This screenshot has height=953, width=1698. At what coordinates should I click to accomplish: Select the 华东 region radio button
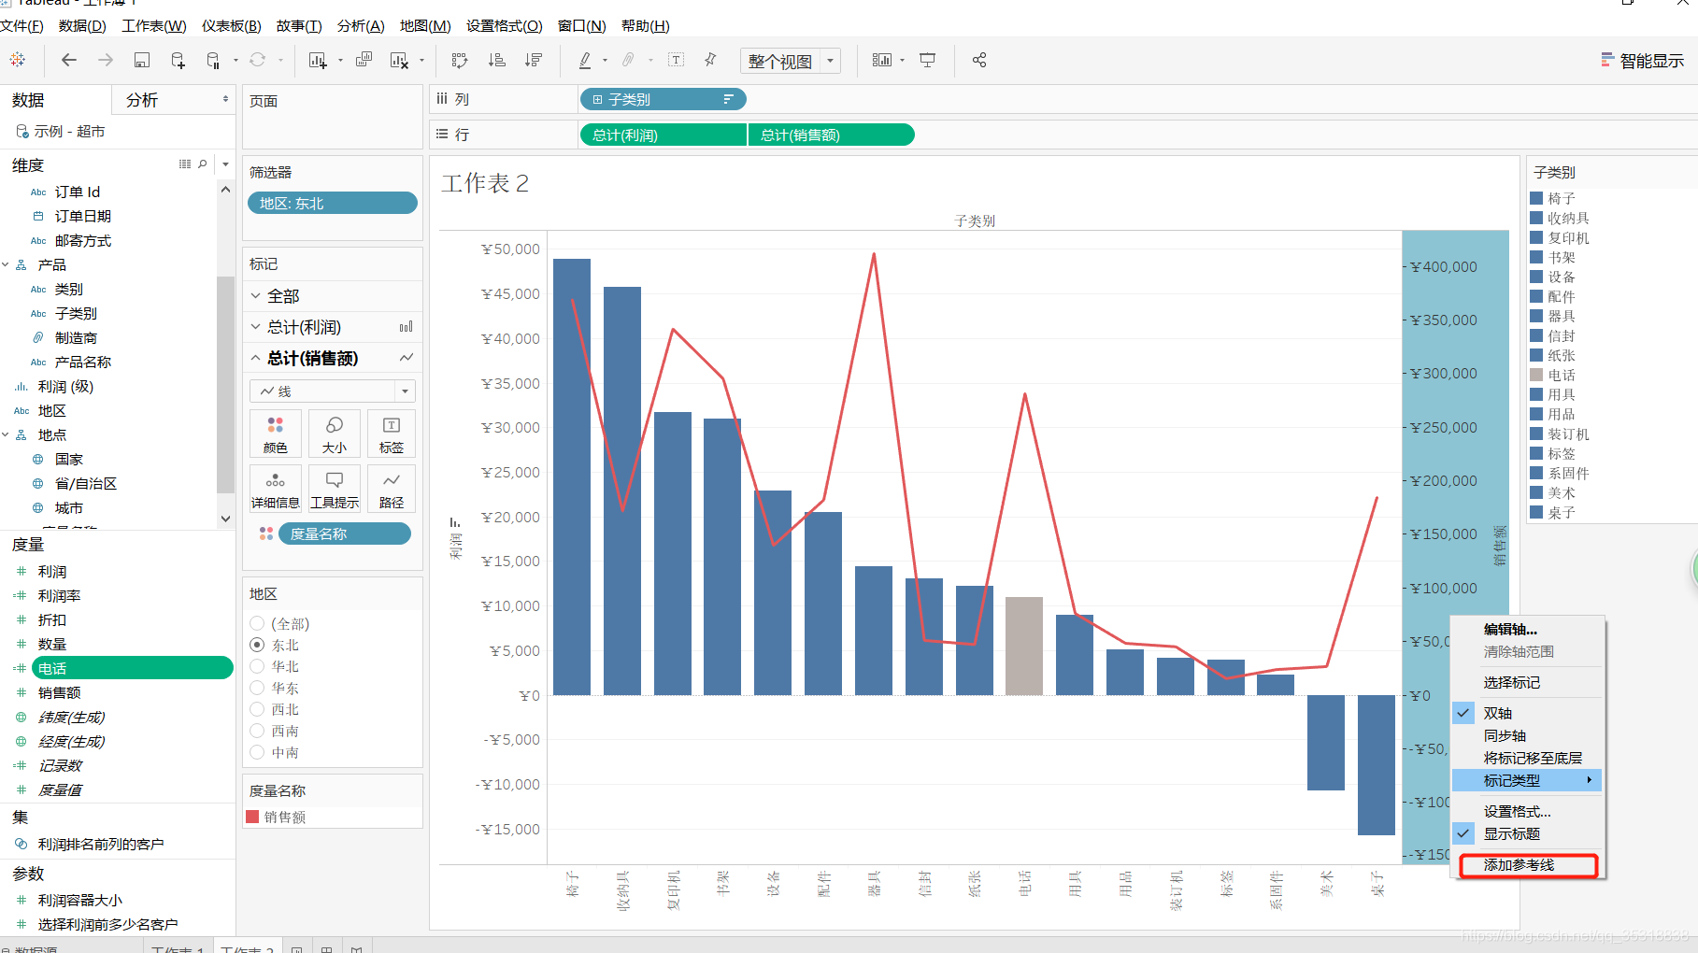(257, 688)
